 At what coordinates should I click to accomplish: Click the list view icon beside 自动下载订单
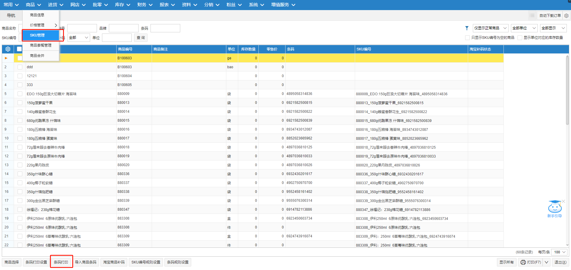pyautogui.click(x=532, y=15)
